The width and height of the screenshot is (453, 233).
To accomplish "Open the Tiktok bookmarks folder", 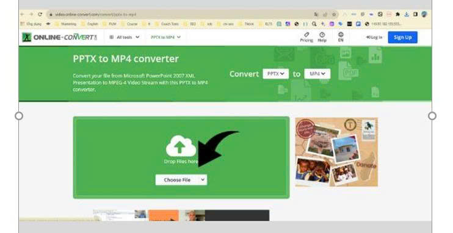I will coord(246,24).
